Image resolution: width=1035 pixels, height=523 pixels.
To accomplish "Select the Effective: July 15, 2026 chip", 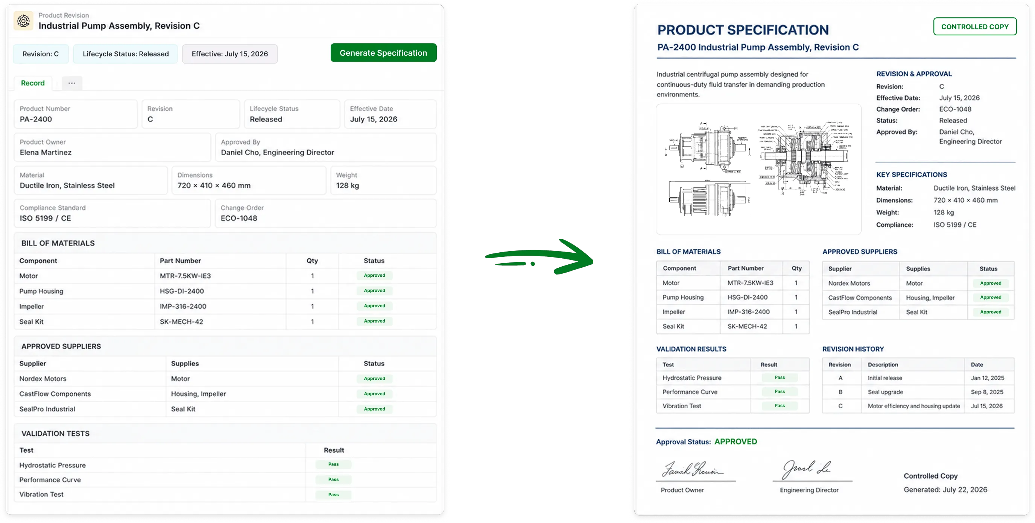I will pyautogui.click(x=230, y=54).
